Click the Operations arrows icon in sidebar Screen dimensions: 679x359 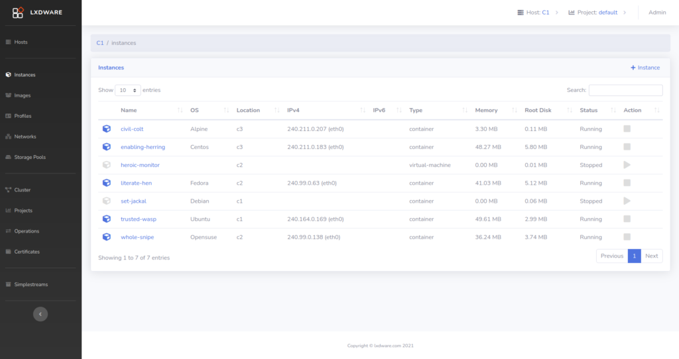click(x=8, y=231)
